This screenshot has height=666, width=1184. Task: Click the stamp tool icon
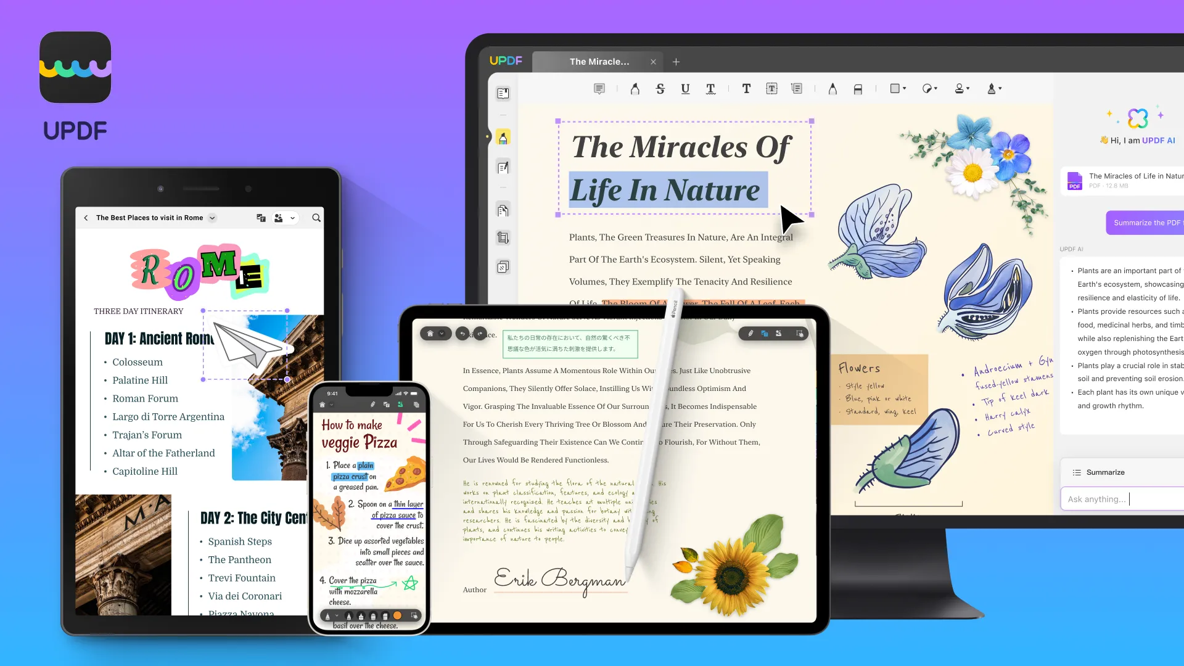[x=960, y=89]
